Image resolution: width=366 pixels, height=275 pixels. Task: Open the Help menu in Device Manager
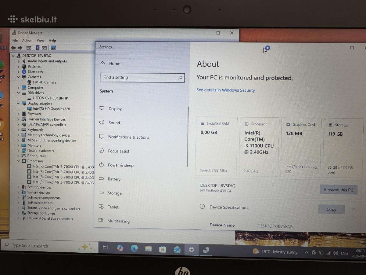(52, 40)
